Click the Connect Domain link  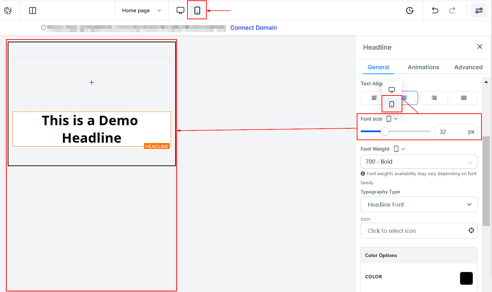tap(254, 28)
